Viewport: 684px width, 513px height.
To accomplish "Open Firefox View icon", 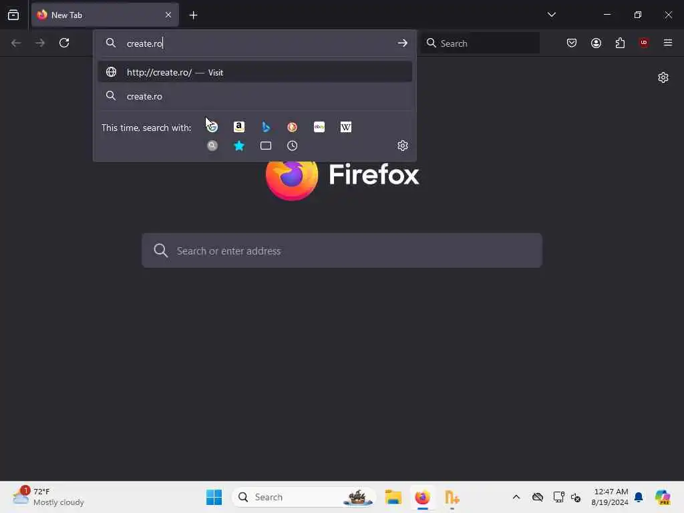I will pos(13,15).
